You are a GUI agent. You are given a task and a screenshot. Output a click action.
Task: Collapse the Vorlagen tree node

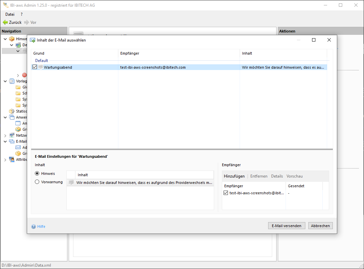5,81
